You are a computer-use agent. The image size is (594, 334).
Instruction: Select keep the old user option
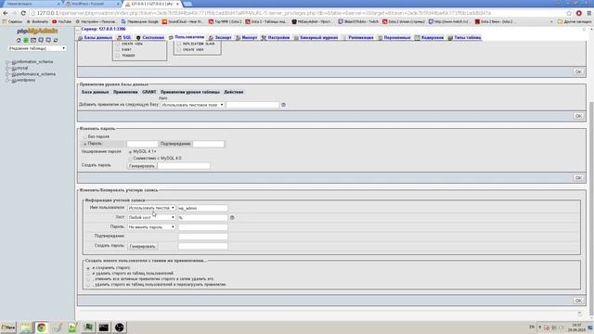point(88,268)
